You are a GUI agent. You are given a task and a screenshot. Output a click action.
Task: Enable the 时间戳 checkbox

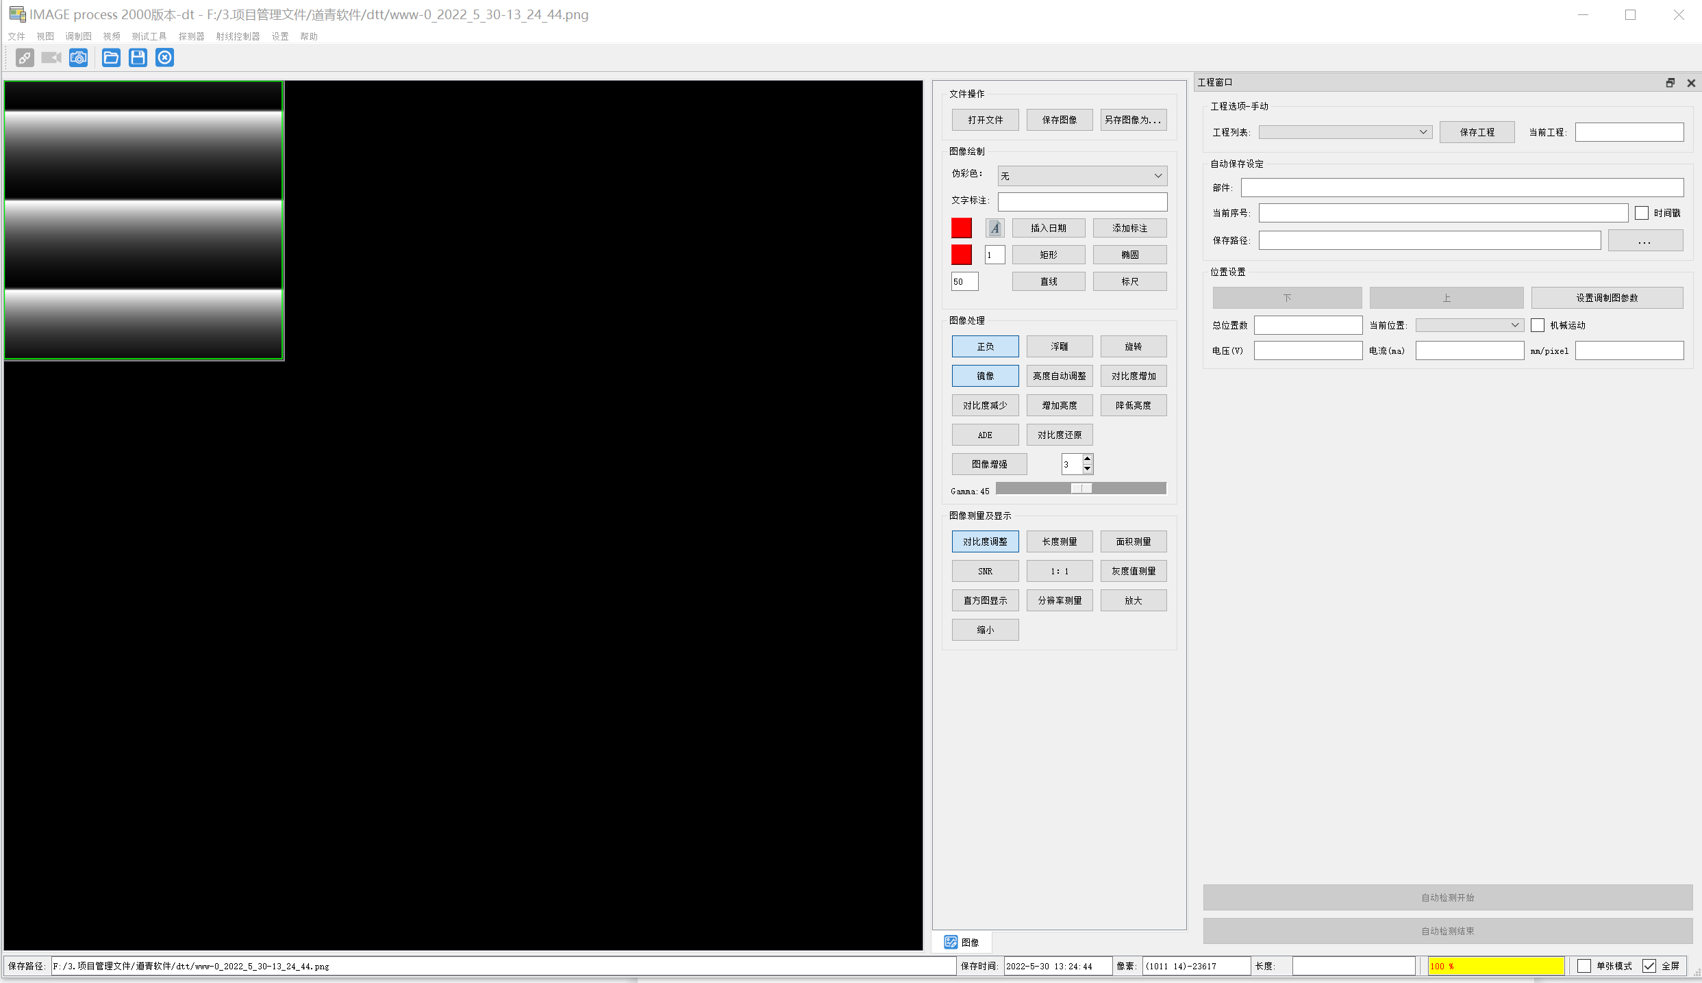pos(1641,213)
